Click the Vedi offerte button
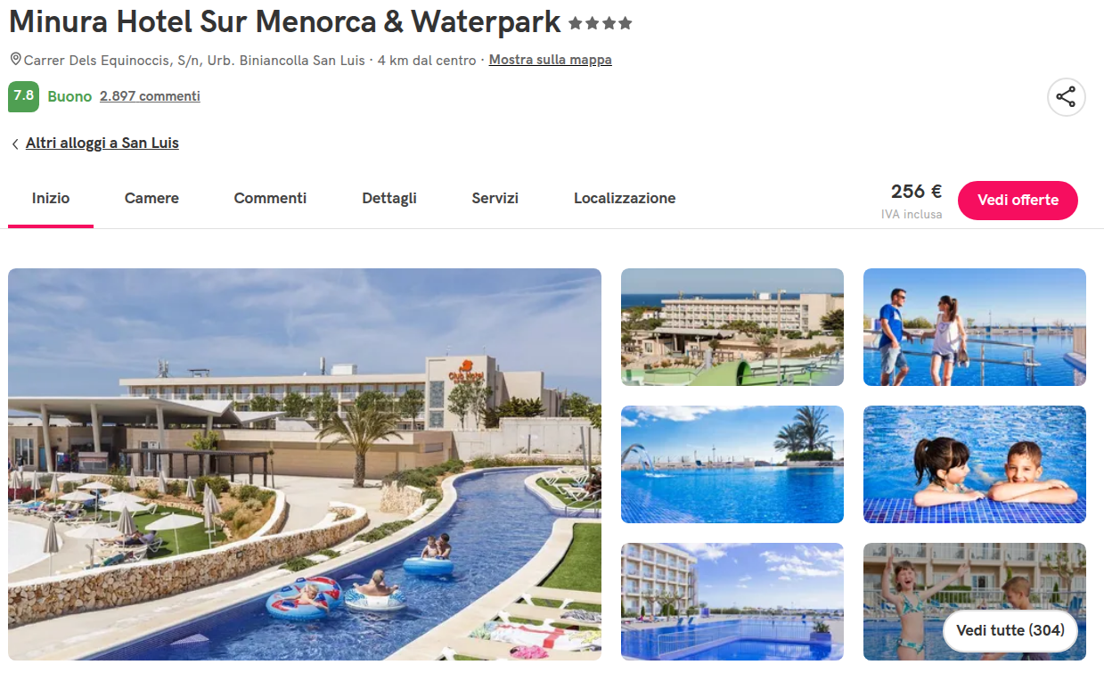Screen dimensions: 1104x673 tap(1018, 200)
